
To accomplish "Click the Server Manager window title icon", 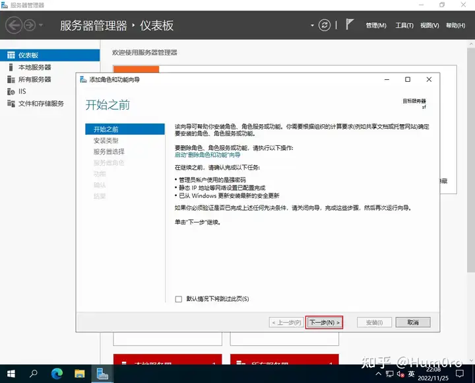I will pyautogui.click(x=5, y=5).
